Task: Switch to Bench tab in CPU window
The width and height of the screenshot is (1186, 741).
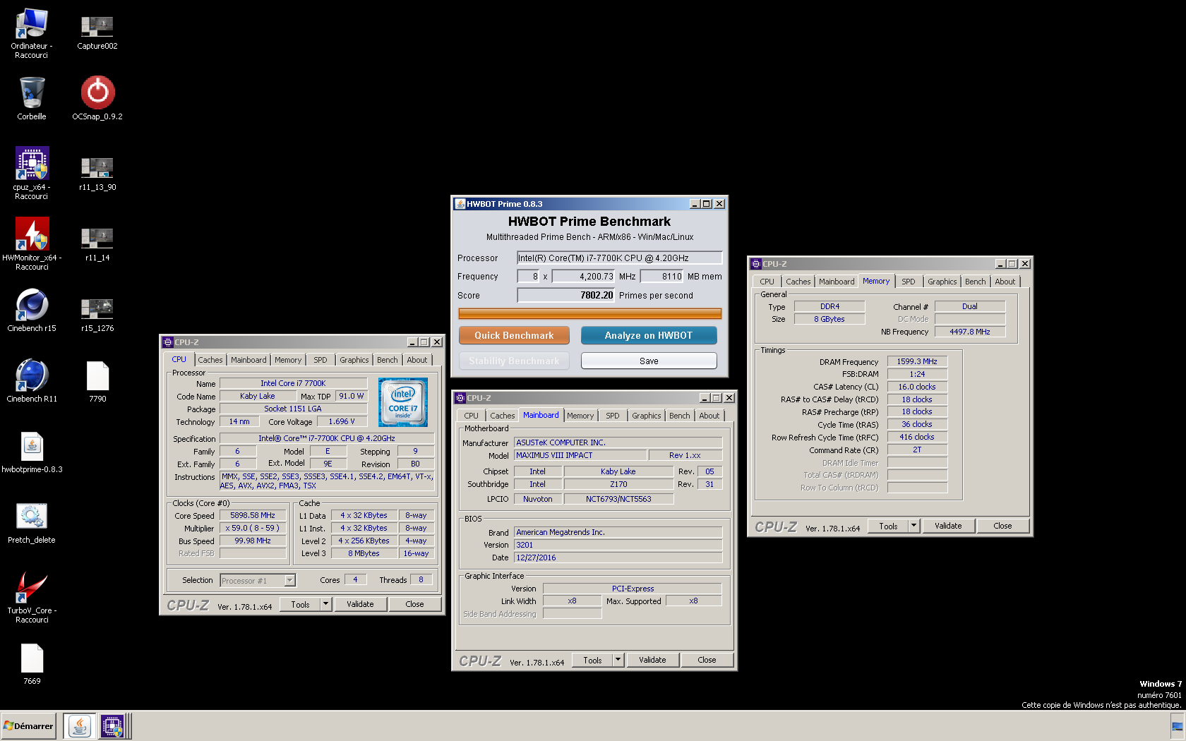Action: (387, 360)
